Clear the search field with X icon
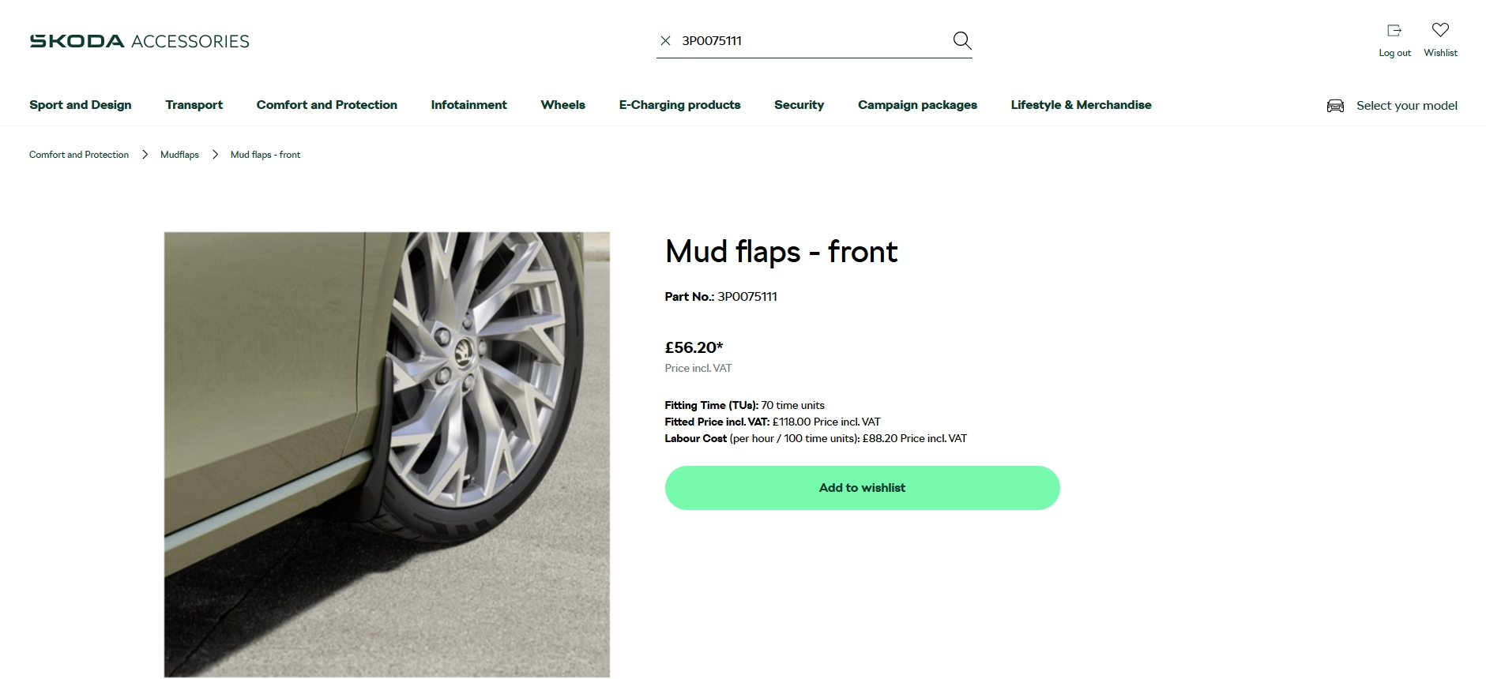This screenshot has height=679, width=1486. tap(666, 41)
